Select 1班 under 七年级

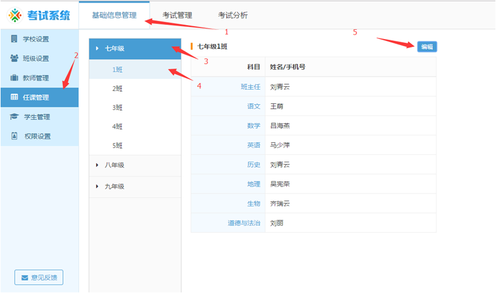(135, 70)
